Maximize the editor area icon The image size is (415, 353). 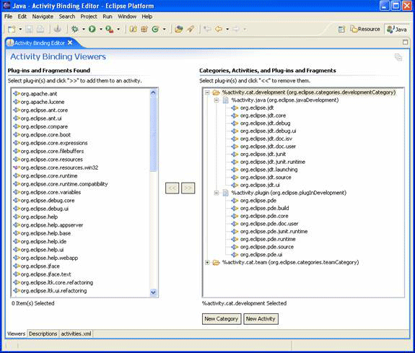point(405,42)
